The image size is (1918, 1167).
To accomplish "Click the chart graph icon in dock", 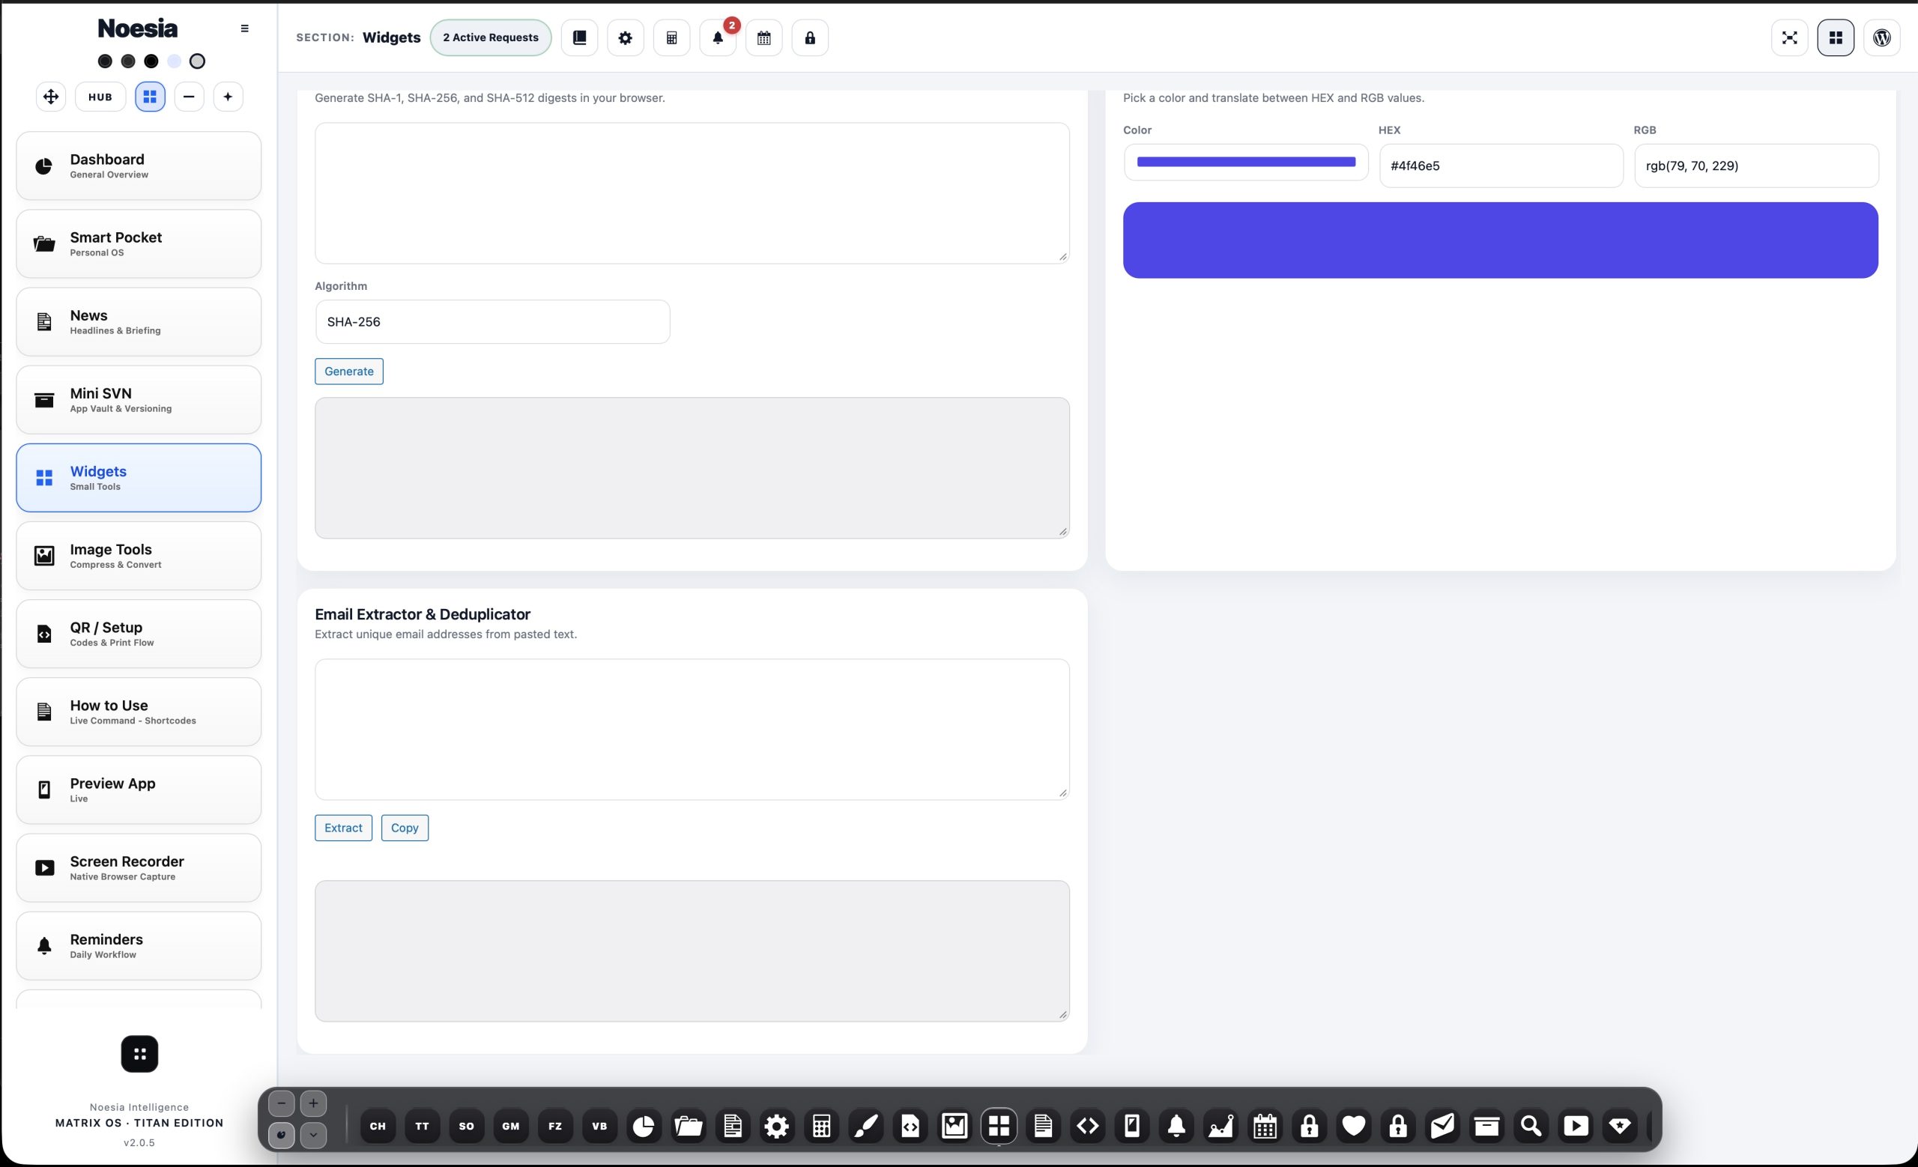I will (x=1220, y=1125).
